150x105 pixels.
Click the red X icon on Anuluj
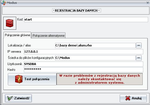click(128, 98)
